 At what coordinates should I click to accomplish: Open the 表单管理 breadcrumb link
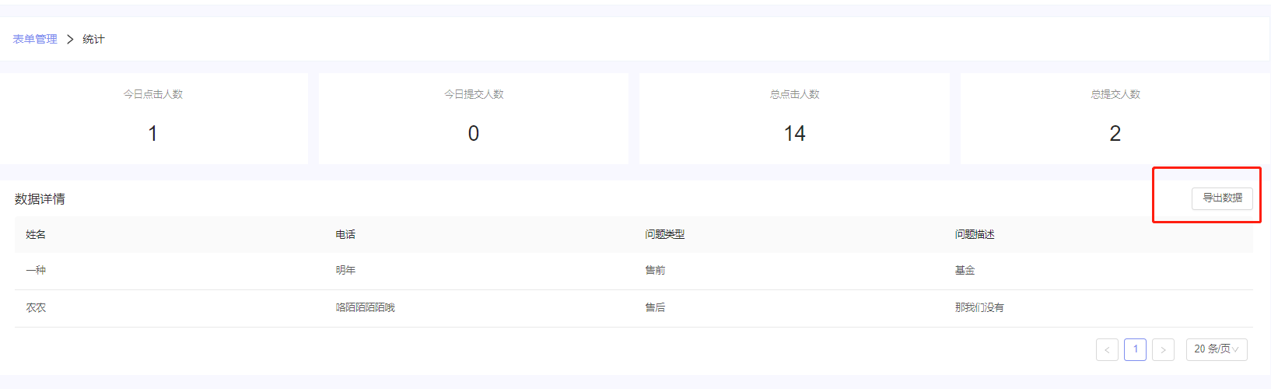(x=35, y=39)
